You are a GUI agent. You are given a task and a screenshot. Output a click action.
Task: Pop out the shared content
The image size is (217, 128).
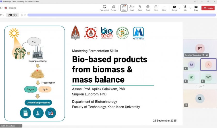pyautogui.click(x=113, y=8)
